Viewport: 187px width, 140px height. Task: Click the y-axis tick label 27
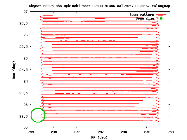click(25, 12)
